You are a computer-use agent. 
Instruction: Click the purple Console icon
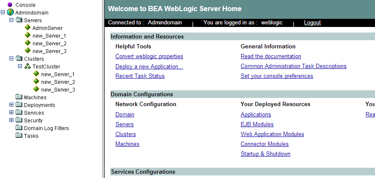(10, 5)
